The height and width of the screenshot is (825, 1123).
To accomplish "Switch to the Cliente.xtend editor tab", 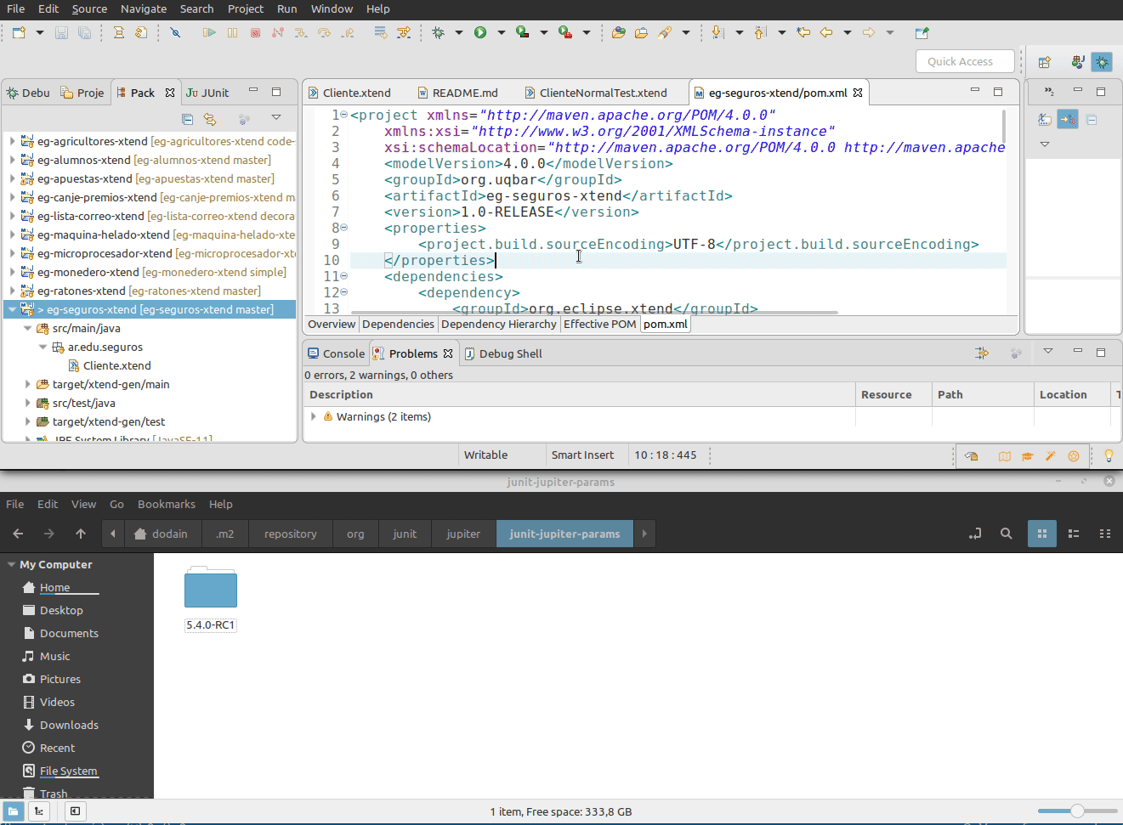I will click(350, 93).
